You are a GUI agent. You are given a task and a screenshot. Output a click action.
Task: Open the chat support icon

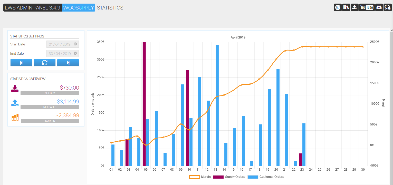387,7
